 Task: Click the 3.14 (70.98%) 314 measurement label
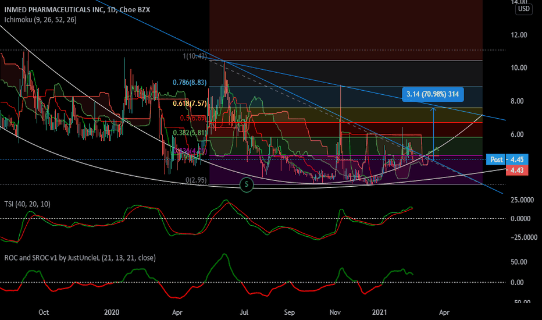(x=433, y=94)
